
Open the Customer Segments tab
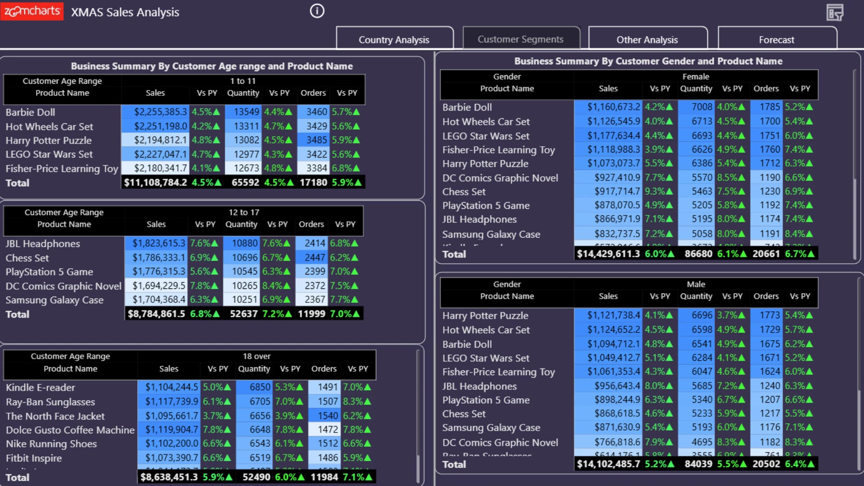pyautogui.click(x=521, y=39)
